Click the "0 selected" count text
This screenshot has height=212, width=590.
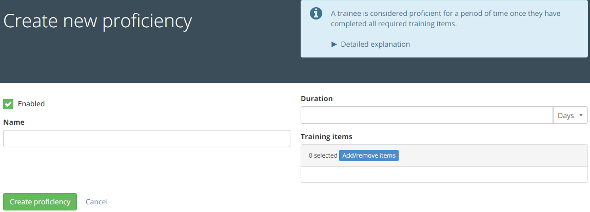(323, 156)
